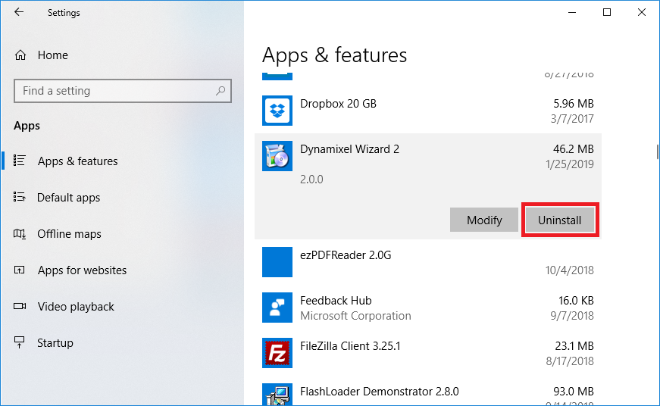
Task: Focus the Find a setting search box
Action: pyautogui.click(x=123, y=91)
